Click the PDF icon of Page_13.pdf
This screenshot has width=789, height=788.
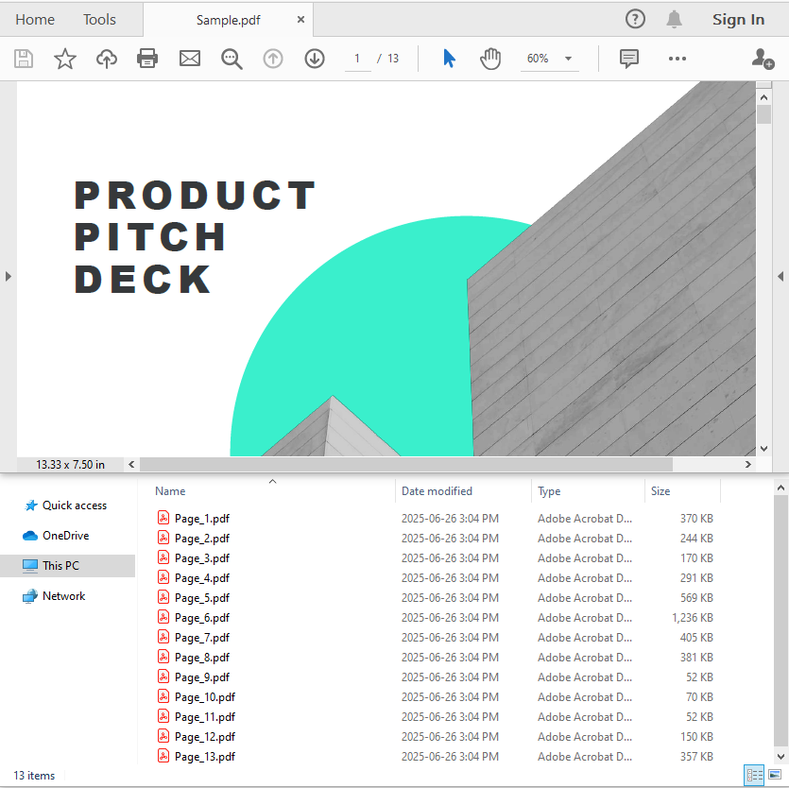tap(163, 756)
